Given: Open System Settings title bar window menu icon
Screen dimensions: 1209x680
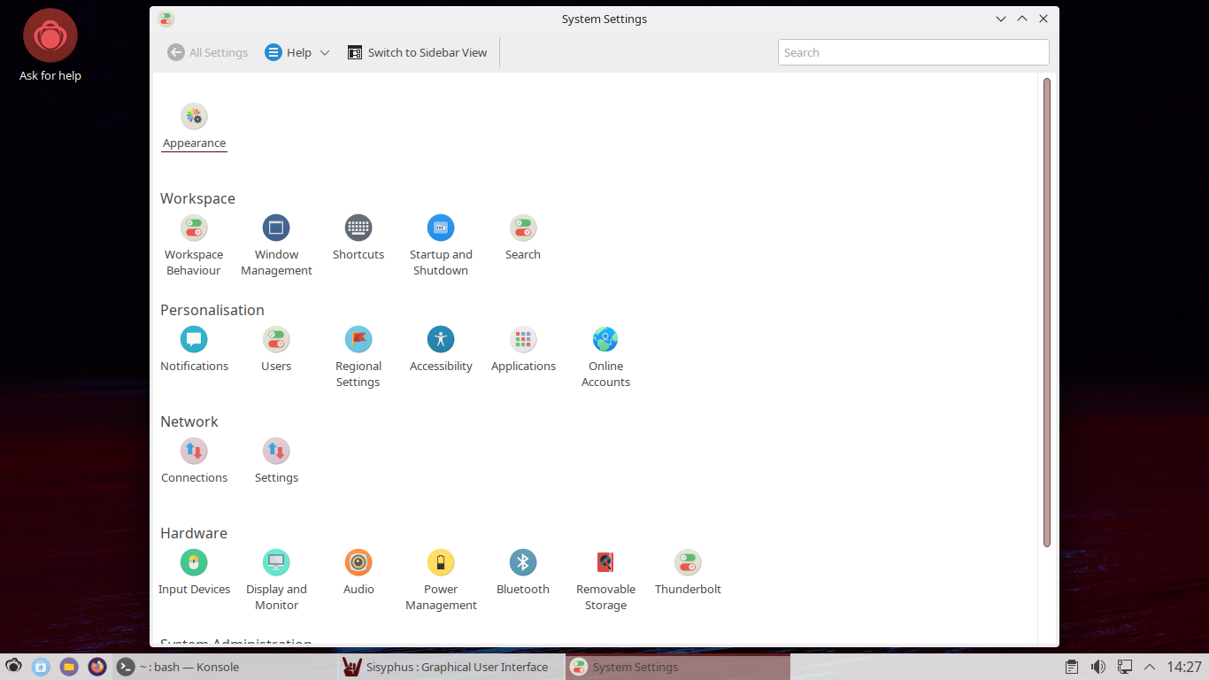Looking at the screenshot, I should coord(166,19).
